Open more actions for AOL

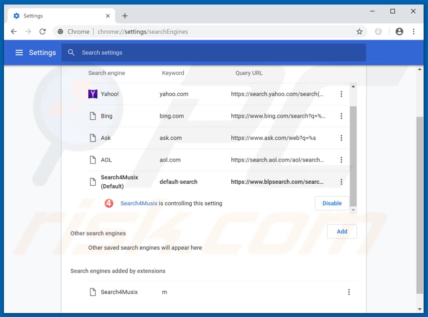point(341,160)
